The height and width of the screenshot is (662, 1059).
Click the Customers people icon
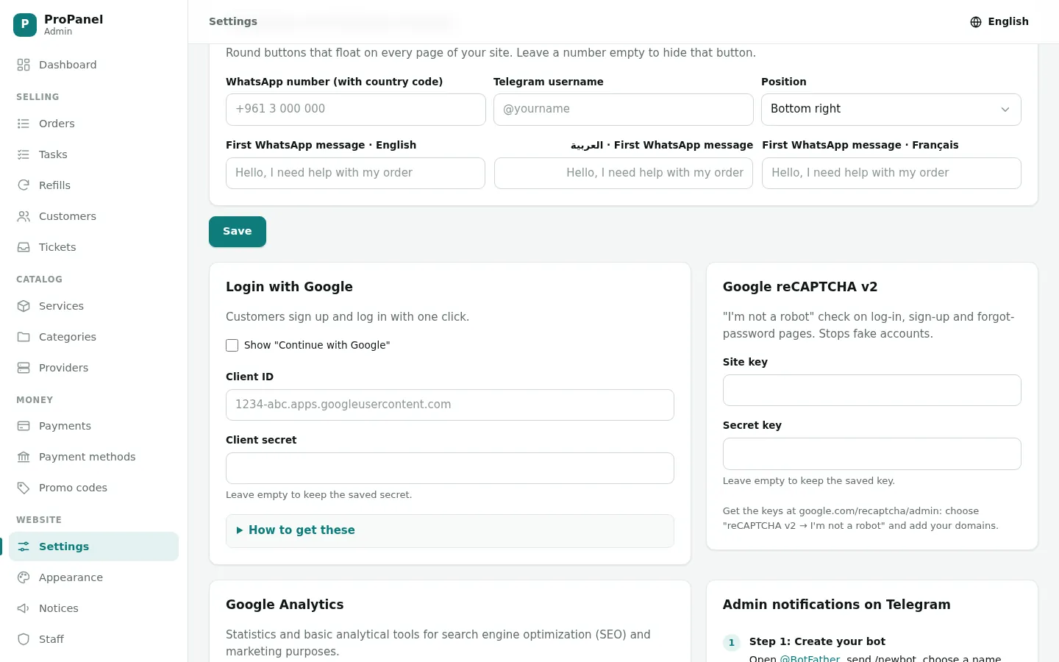coord(24,216)
